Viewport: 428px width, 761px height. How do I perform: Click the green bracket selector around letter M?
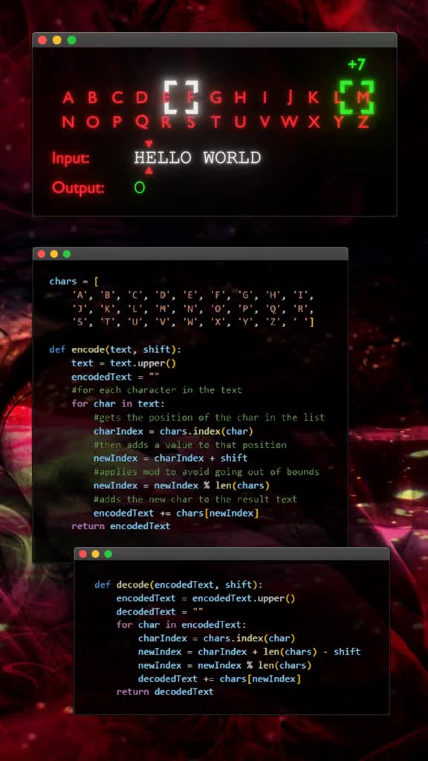tap(357, 97)
